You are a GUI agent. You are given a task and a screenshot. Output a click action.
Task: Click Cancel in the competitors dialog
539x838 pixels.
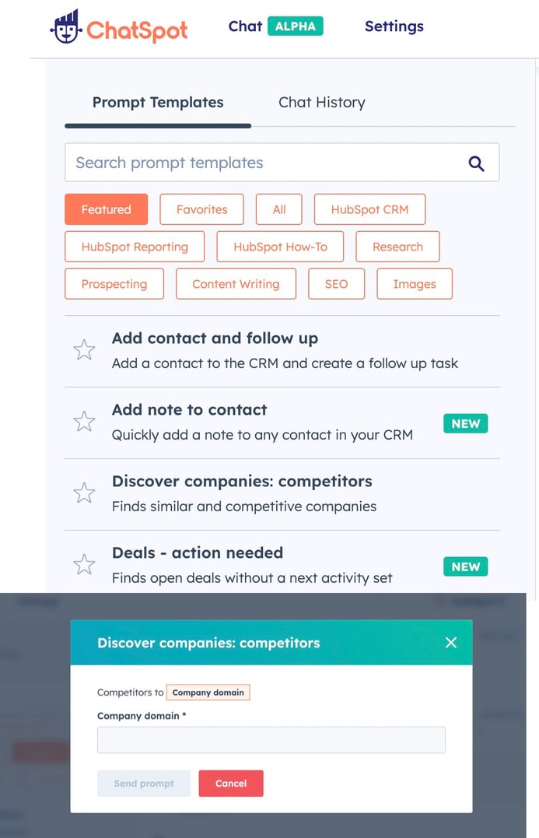(231, 784)
